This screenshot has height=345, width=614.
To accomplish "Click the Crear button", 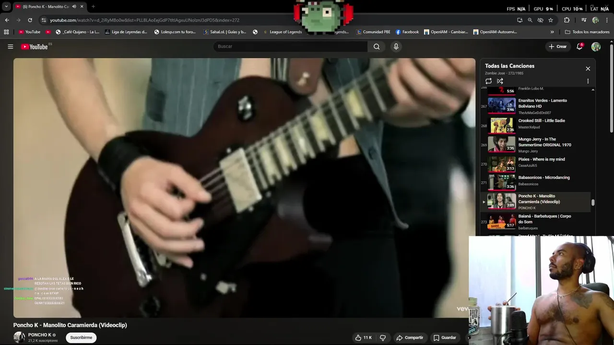I will point(557,46).
